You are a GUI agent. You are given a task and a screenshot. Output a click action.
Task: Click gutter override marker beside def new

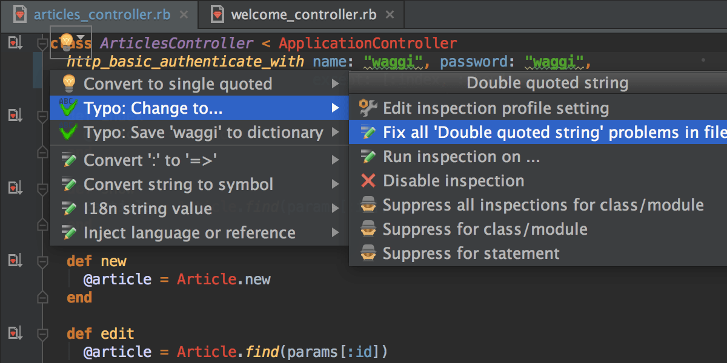point(15,261)
